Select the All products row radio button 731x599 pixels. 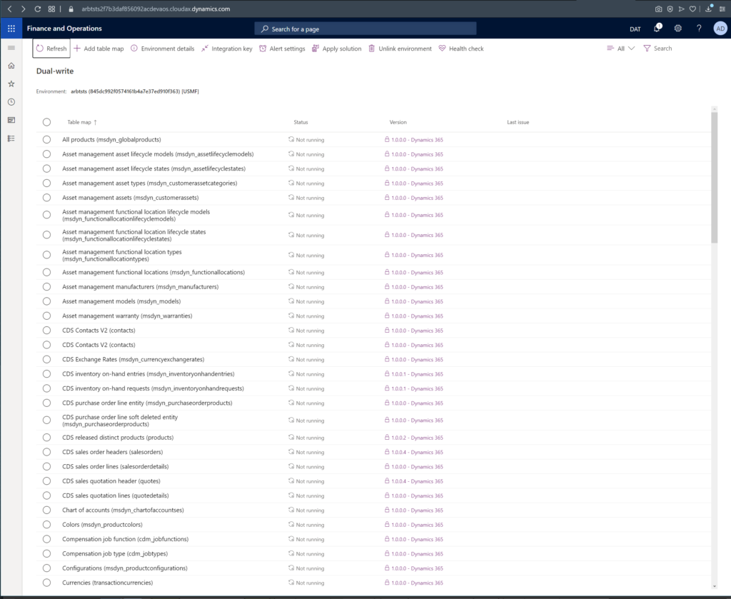click(46, 140)
